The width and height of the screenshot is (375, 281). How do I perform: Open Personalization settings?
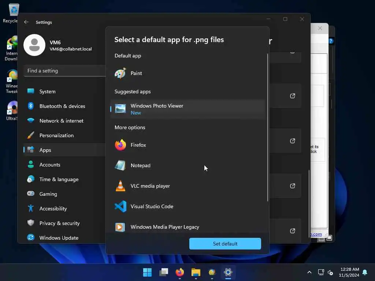coord(64,135)
